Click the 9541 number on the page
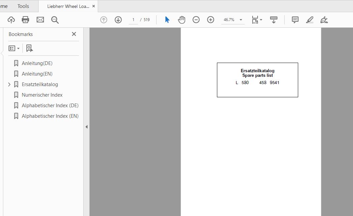This screenshot has height=216, width=353. tap(274, 83)
